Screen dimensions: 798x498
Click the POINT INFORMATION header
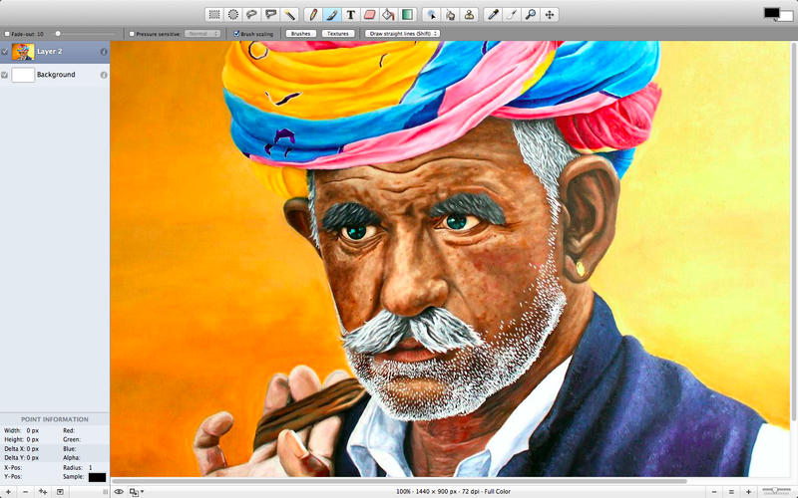point(55,419)
